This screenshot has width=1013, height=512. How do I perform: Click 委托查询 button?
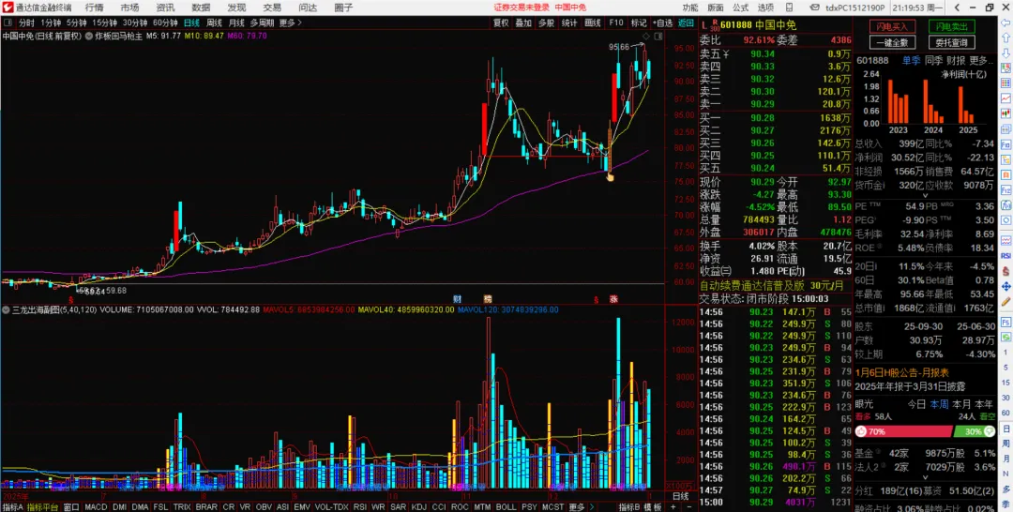click(x=952, y=42)
